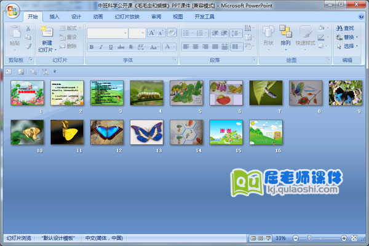Image resolution: width=369 pixels, height=246 pixels.
Task: Justify text alignment
Action: [215, 47]
